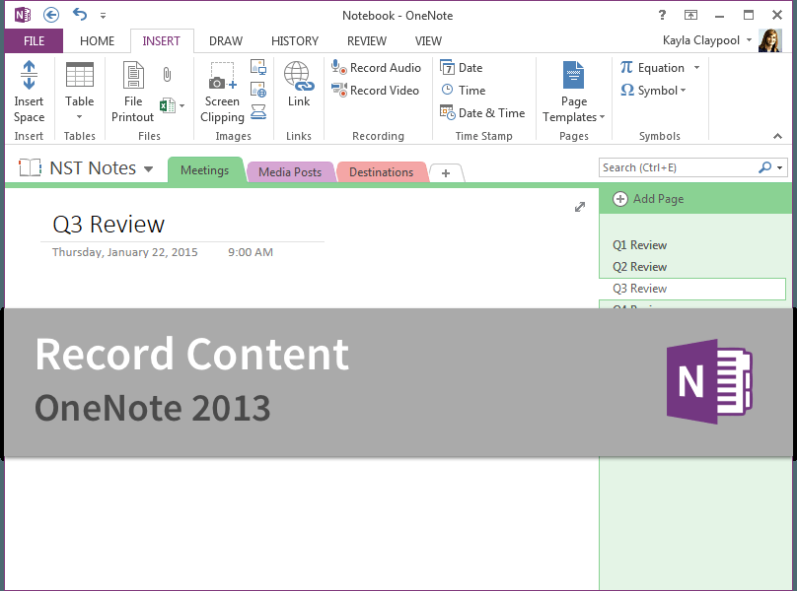Image resolution: width=797 pixels, height=591 pixels.
Task: Expand the page with the diagonal arrows
Action: (580, 207)
